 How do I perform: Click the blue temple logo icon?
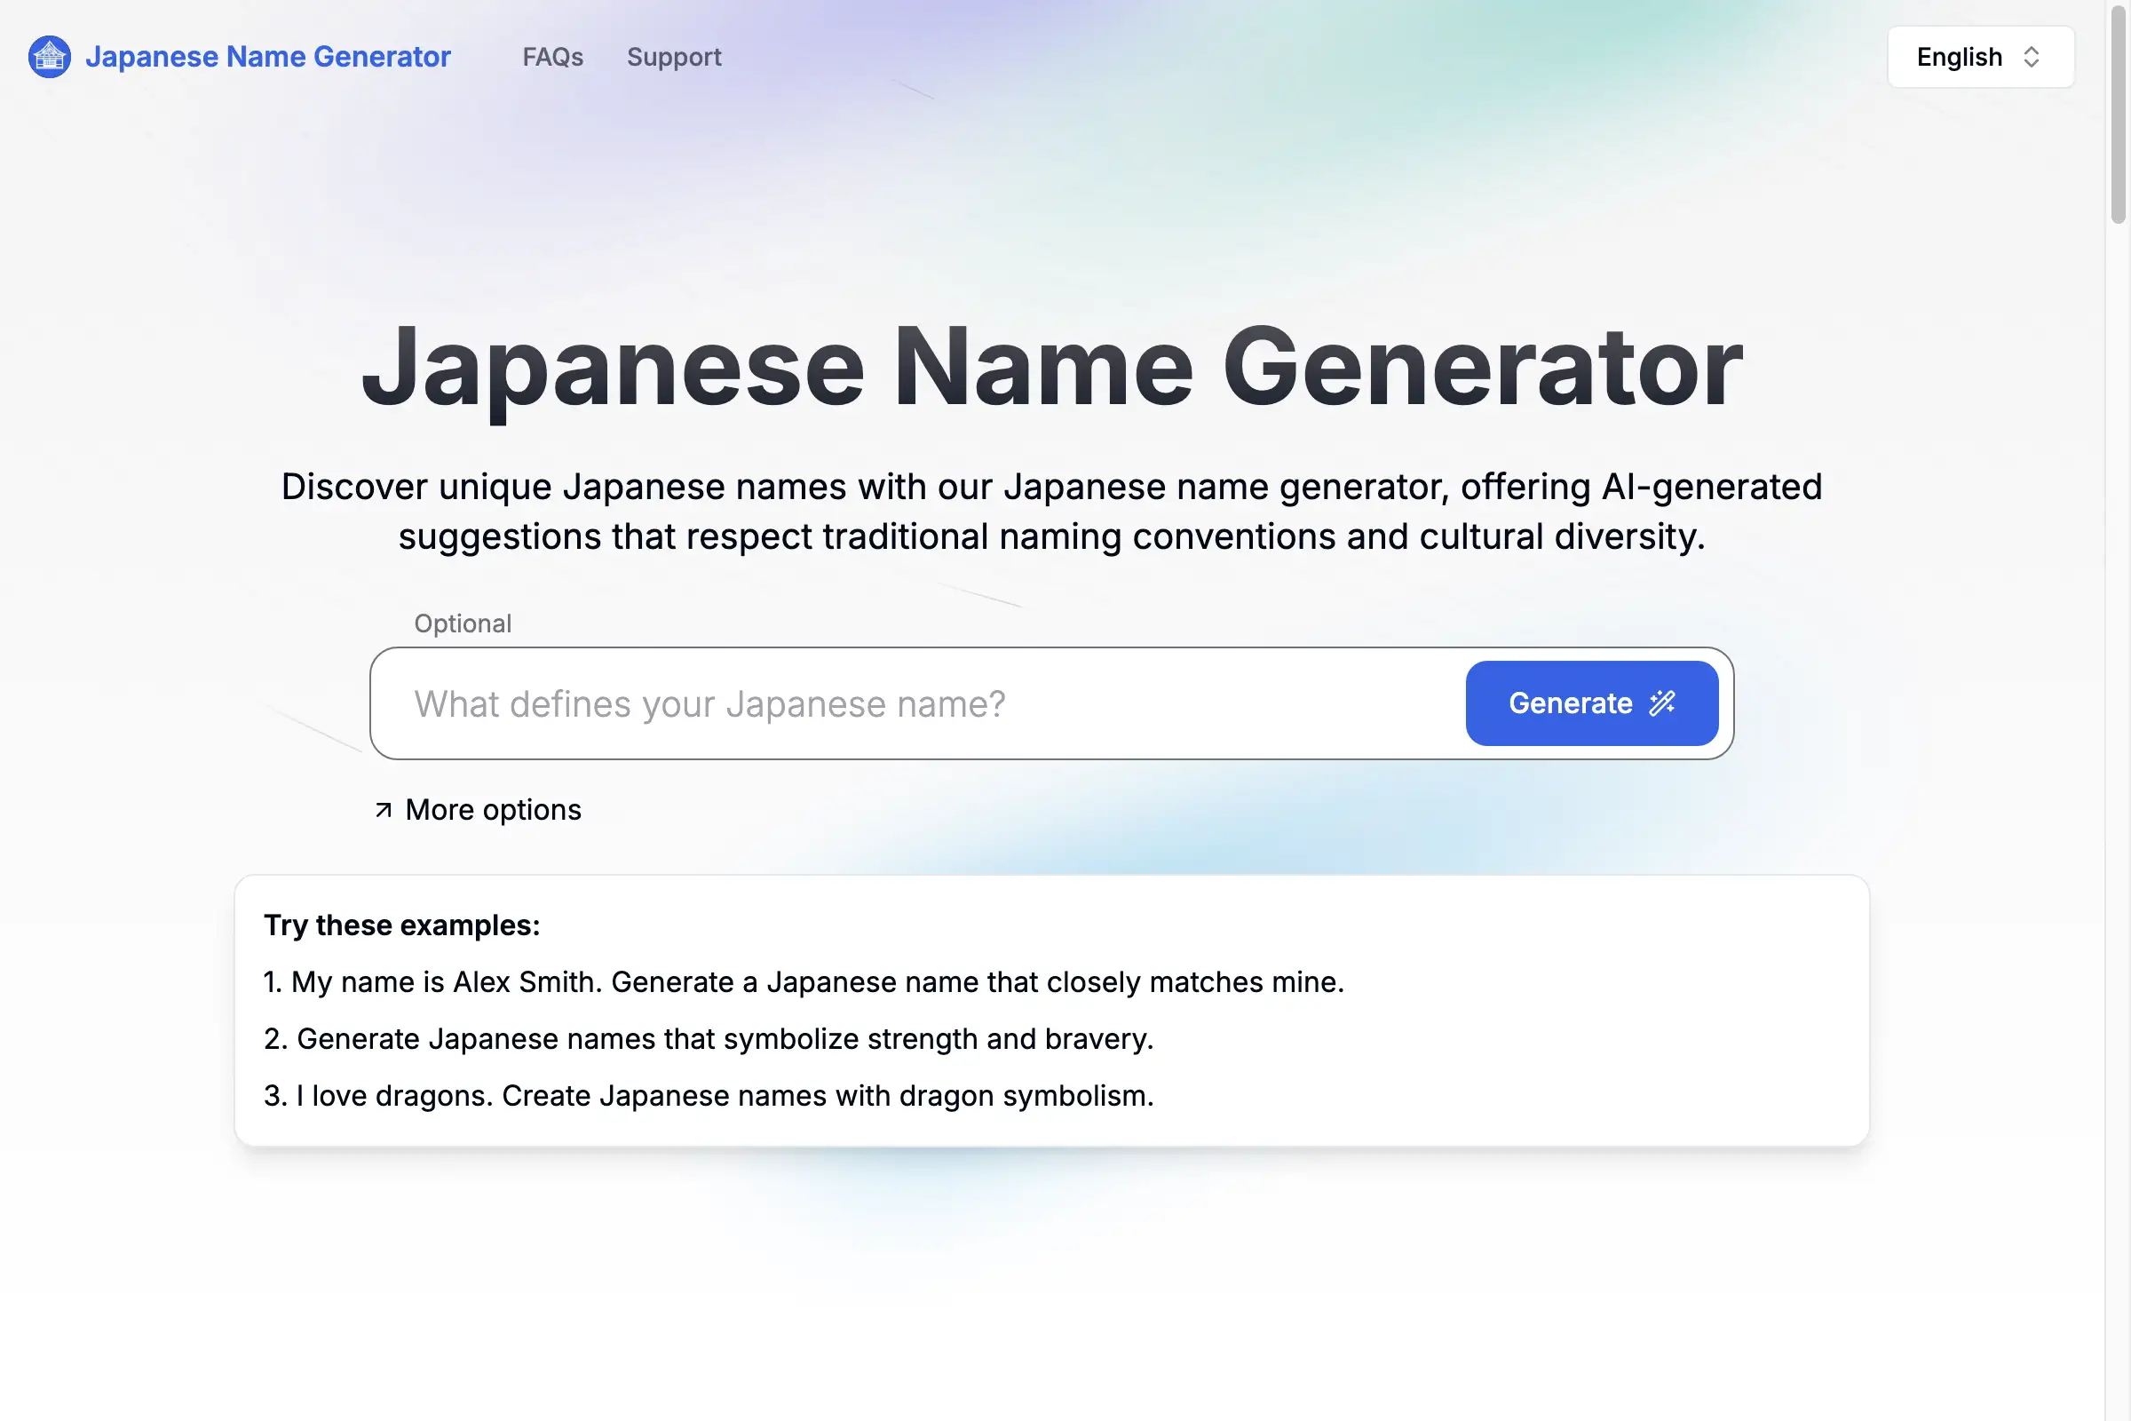tap(49, 56)
